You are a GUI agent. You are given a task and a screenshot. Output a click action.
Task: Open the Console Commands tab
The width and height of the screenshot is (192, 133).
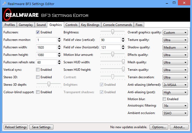pyautogui.click(x=117, y=25)
